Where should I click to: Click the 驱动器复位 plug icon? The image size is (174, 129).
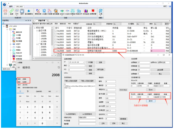coord(29,12)
